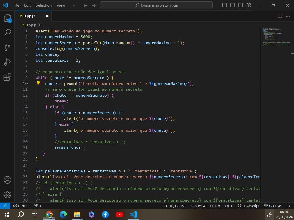Click Go Live in the status bar
The image size is (294, 220).
click(272, 206)
